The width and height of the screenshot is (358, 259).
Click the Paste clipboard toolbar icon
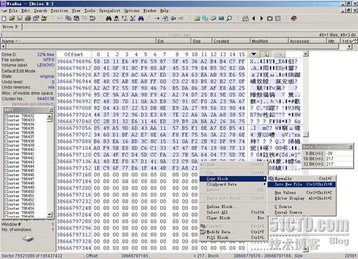point(77,19)
